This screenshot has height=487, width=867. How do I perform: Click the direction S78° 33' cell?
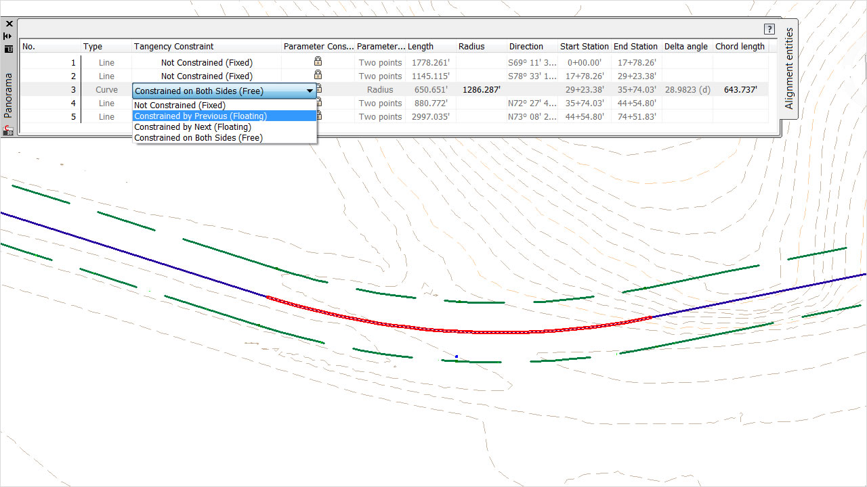532,76
